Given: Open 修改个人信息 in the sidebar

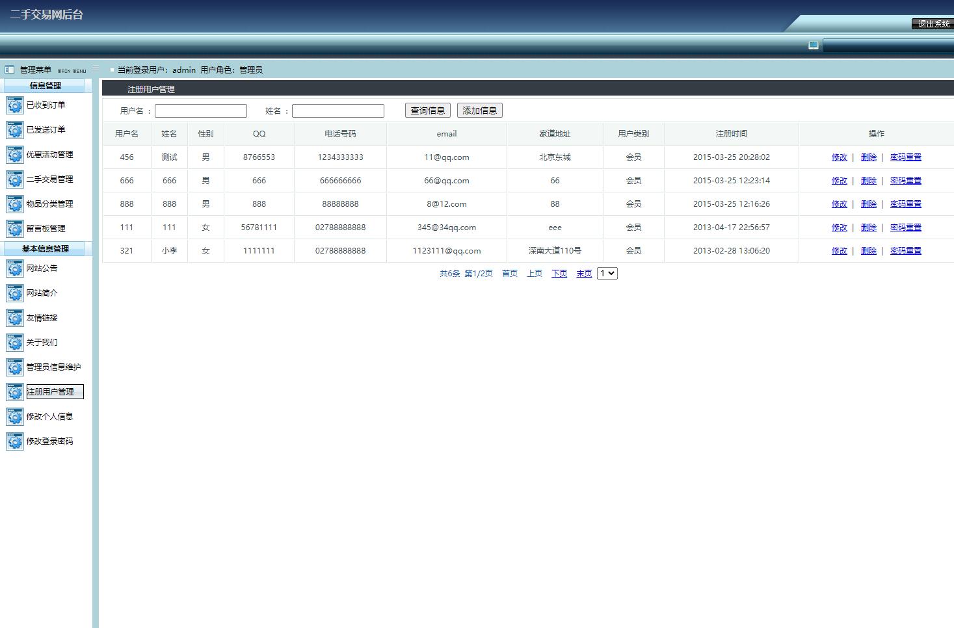Looking at the screenshot, I should (49, 416).
